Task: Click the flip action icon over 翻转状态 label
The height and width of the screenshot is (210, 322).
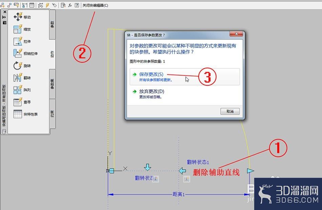Action: pyautogui.click(x=156, y=179)
